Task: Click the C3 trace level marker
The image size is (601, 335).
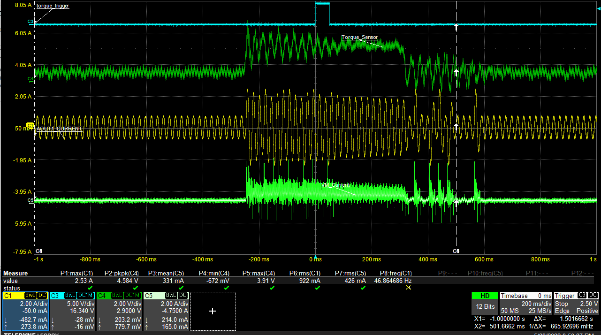Action: pos(30,22)
